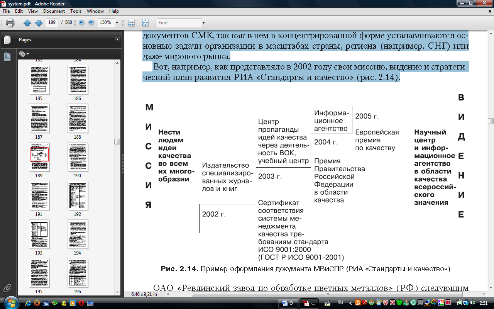Screen dimensions: 494x309
Task: Click the Pages panel scrollbar thumb
Action: click(117, 141)
